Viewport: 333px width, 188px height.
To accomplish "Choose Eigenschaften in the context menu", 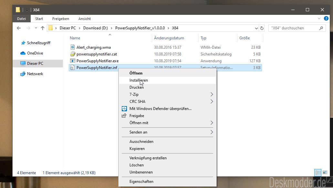I will point(167,182).
